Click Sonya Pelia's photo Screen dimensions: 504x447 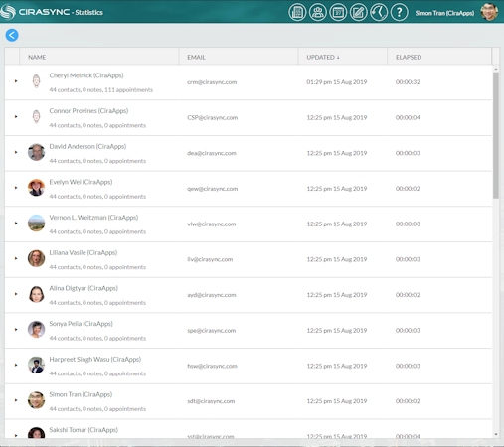click(x=36, y=329)
